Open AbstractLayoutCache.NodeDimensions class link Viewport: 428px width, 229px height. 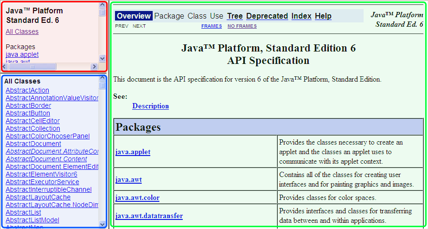52,205
